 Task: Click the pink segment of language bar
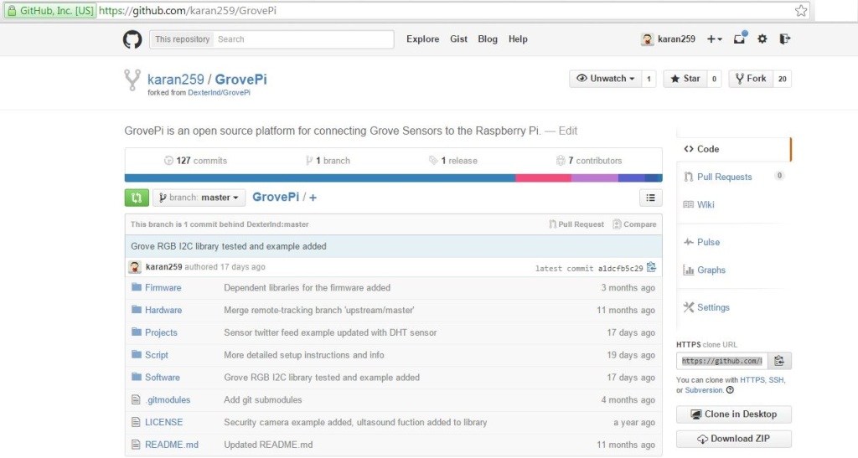[543, 178]
